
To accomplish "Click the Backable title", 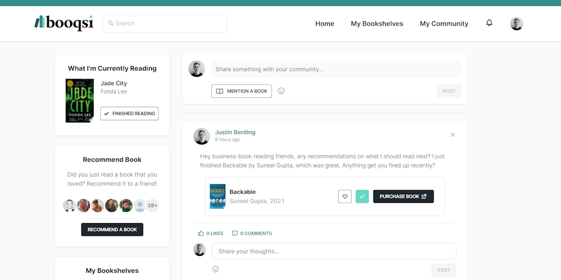I will coord(243,192).
